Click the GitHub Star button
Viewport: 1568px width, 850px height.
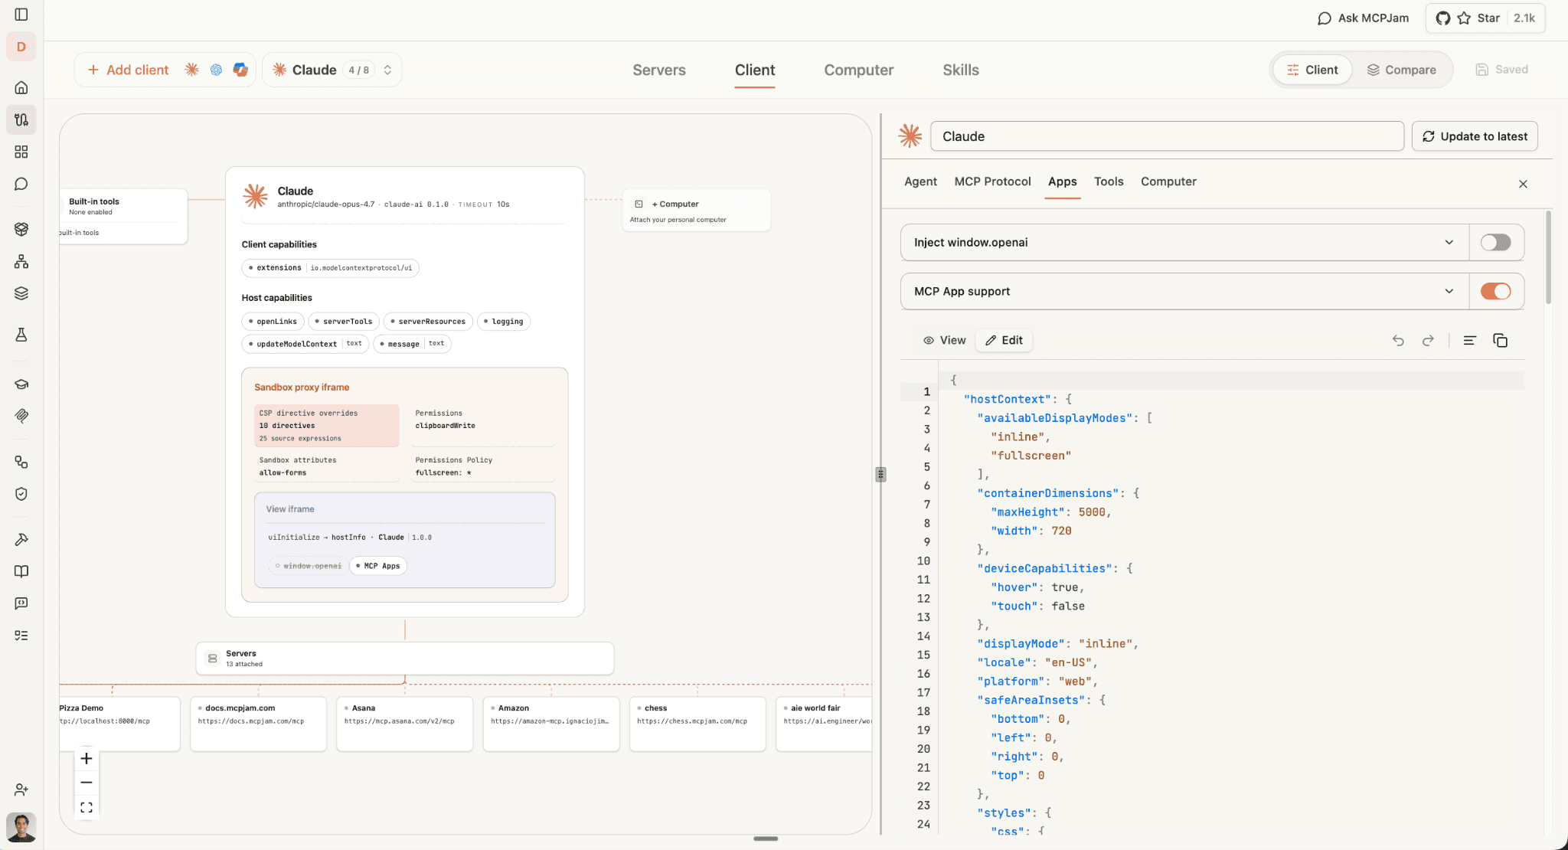1485,18
